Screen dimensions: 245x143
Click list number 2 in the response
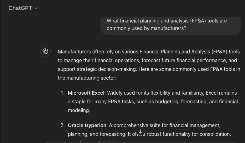coord(62,125)
